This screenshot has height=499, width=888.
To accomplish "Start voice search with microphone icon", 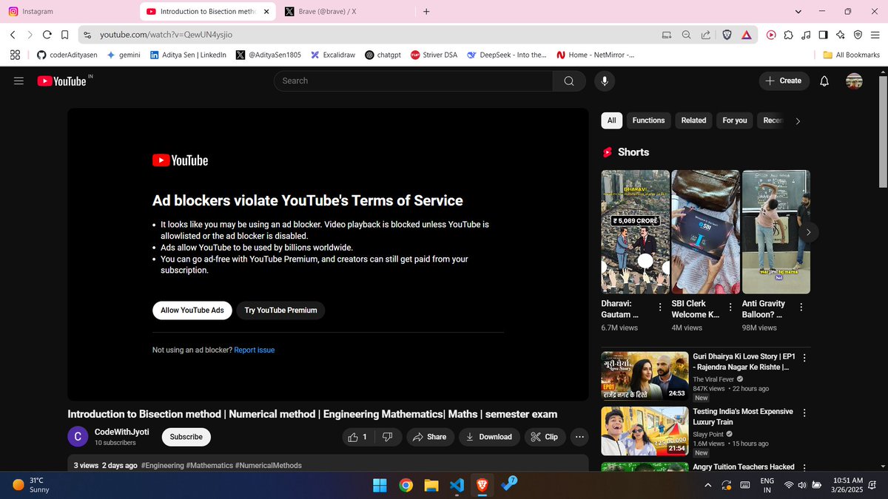I will (x=605, y=81).
